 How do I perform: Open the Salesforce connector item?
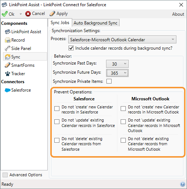coord(21,90)
